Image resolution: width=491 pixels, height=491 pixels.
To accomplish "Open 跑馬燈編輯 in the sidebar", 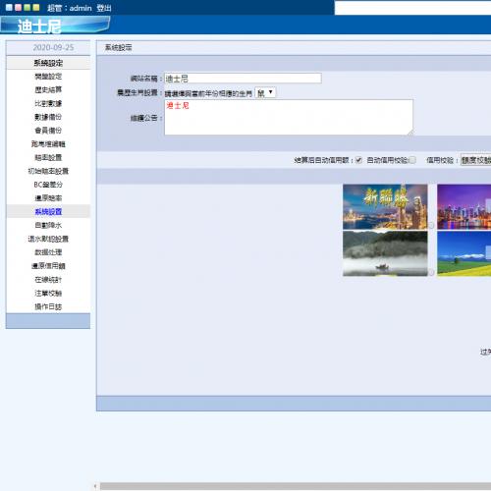I will click(48, 144).
